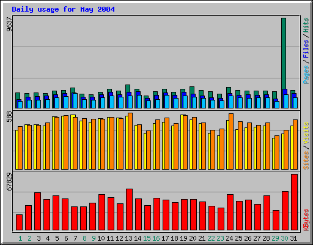Click the red KBytes bar for day 24
This screenshot has width=313, height=245.
click(x=230, y=213)
